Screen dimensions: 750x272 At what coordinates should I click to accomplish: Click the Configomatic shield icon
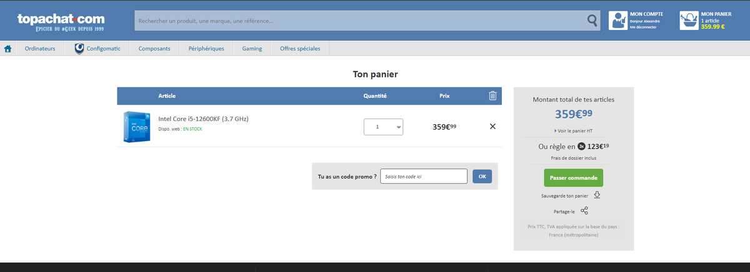pos(79,48)
